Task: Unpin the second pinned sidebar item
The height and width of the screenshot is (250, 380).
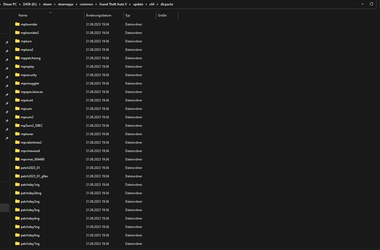Action: click(x=7, y=51)
